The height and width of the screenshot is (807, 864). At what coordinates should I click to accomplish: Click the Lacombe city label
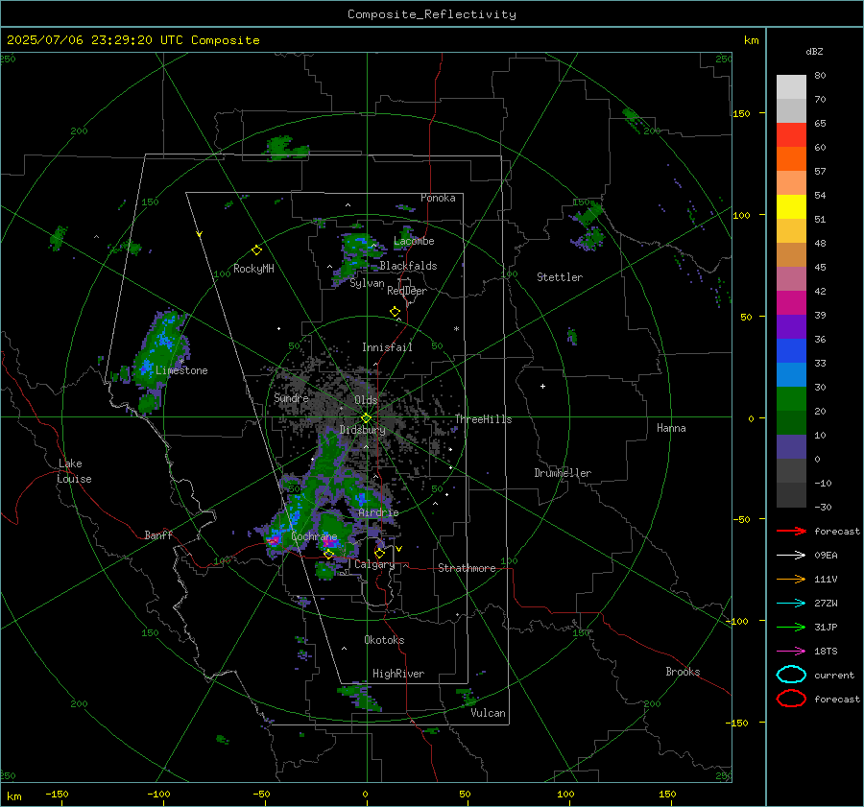414,241
